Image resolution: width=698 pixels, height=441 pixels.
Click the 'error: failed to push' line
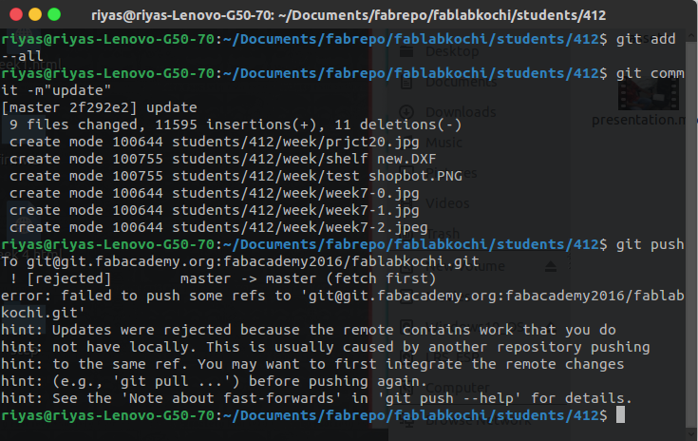pos(343,304)
